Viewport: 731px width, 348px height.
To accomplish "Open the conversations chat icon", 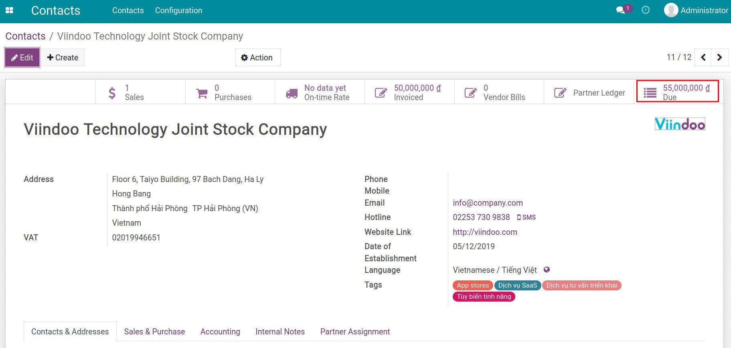I will coord(620,10).
